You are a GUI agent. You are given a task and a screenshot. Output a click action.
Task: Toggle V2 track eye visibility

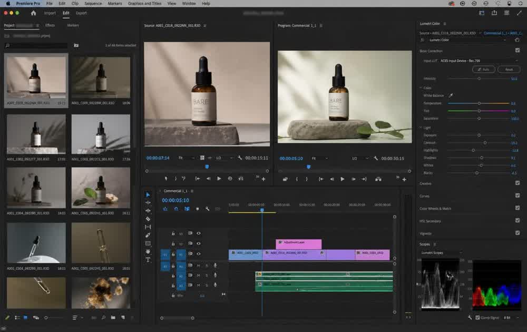click(198, 243)
